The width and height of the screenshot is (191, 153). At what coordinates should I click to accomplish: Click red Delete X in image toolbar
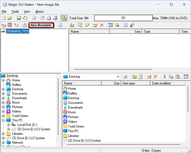click(102, 25)
